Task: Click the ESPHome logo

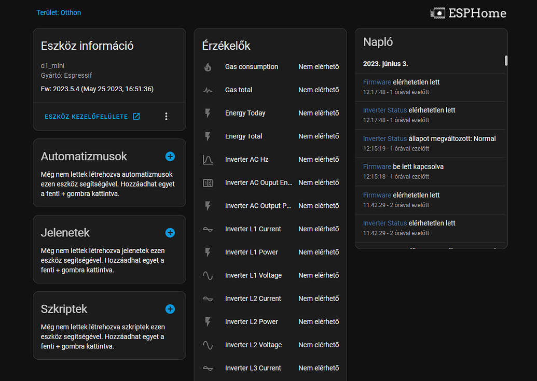Action: 468,13
